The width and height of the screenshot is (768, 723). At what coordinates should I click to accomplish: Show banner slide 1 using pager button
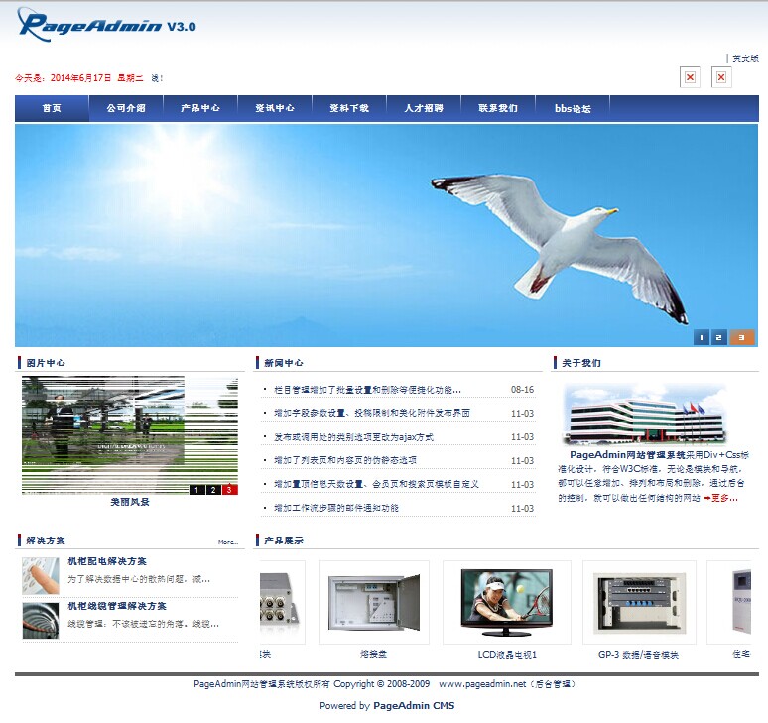[x=702, y=337]
